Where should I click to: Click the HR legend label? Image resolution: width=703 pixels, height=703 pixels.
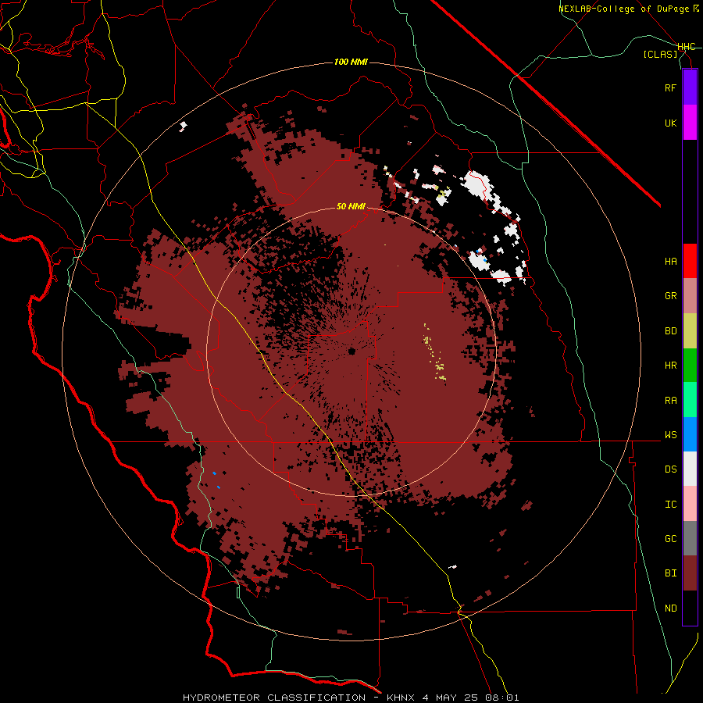point(670,366)
